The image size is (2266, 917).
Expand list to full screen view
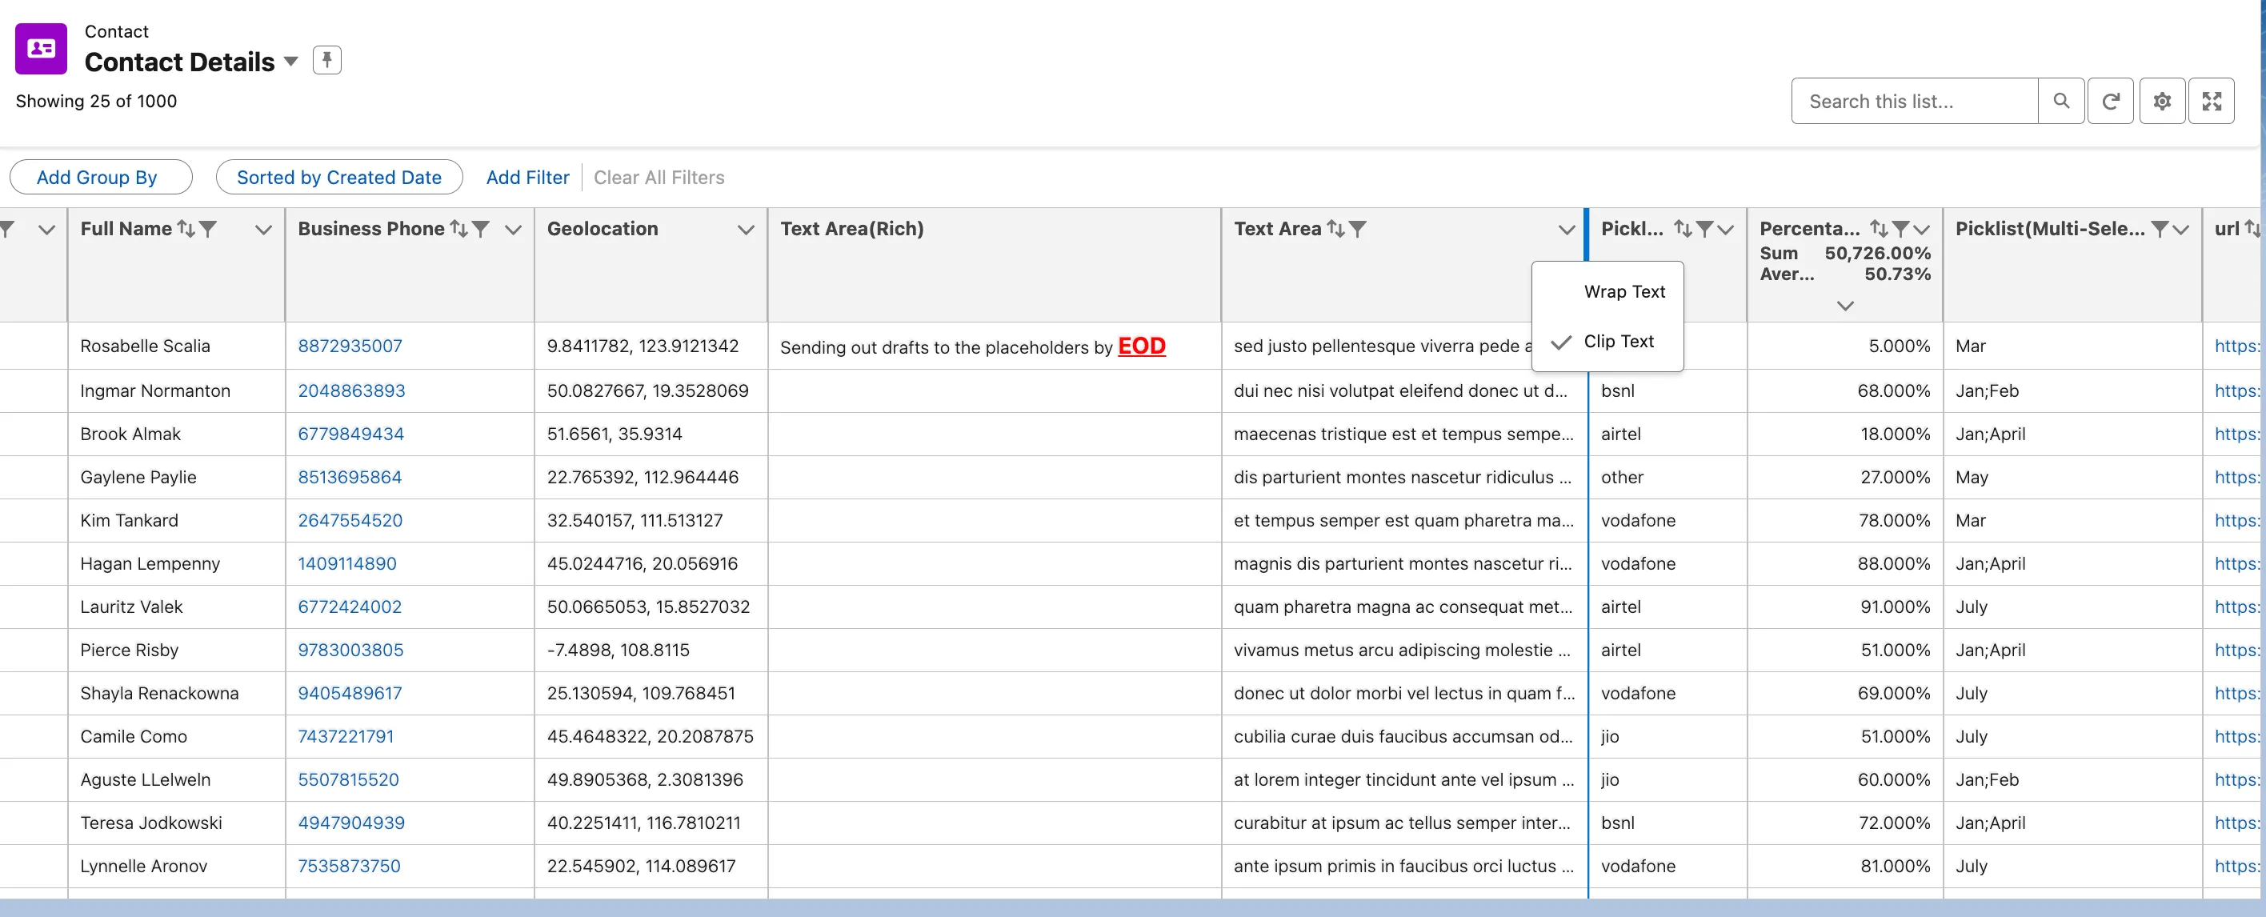coord(2212,100)
